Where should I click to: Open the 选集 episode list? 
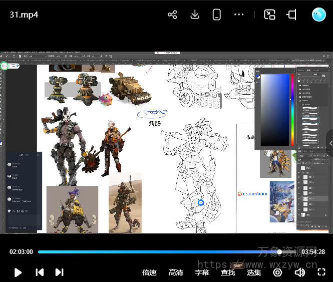coord(254,272)
